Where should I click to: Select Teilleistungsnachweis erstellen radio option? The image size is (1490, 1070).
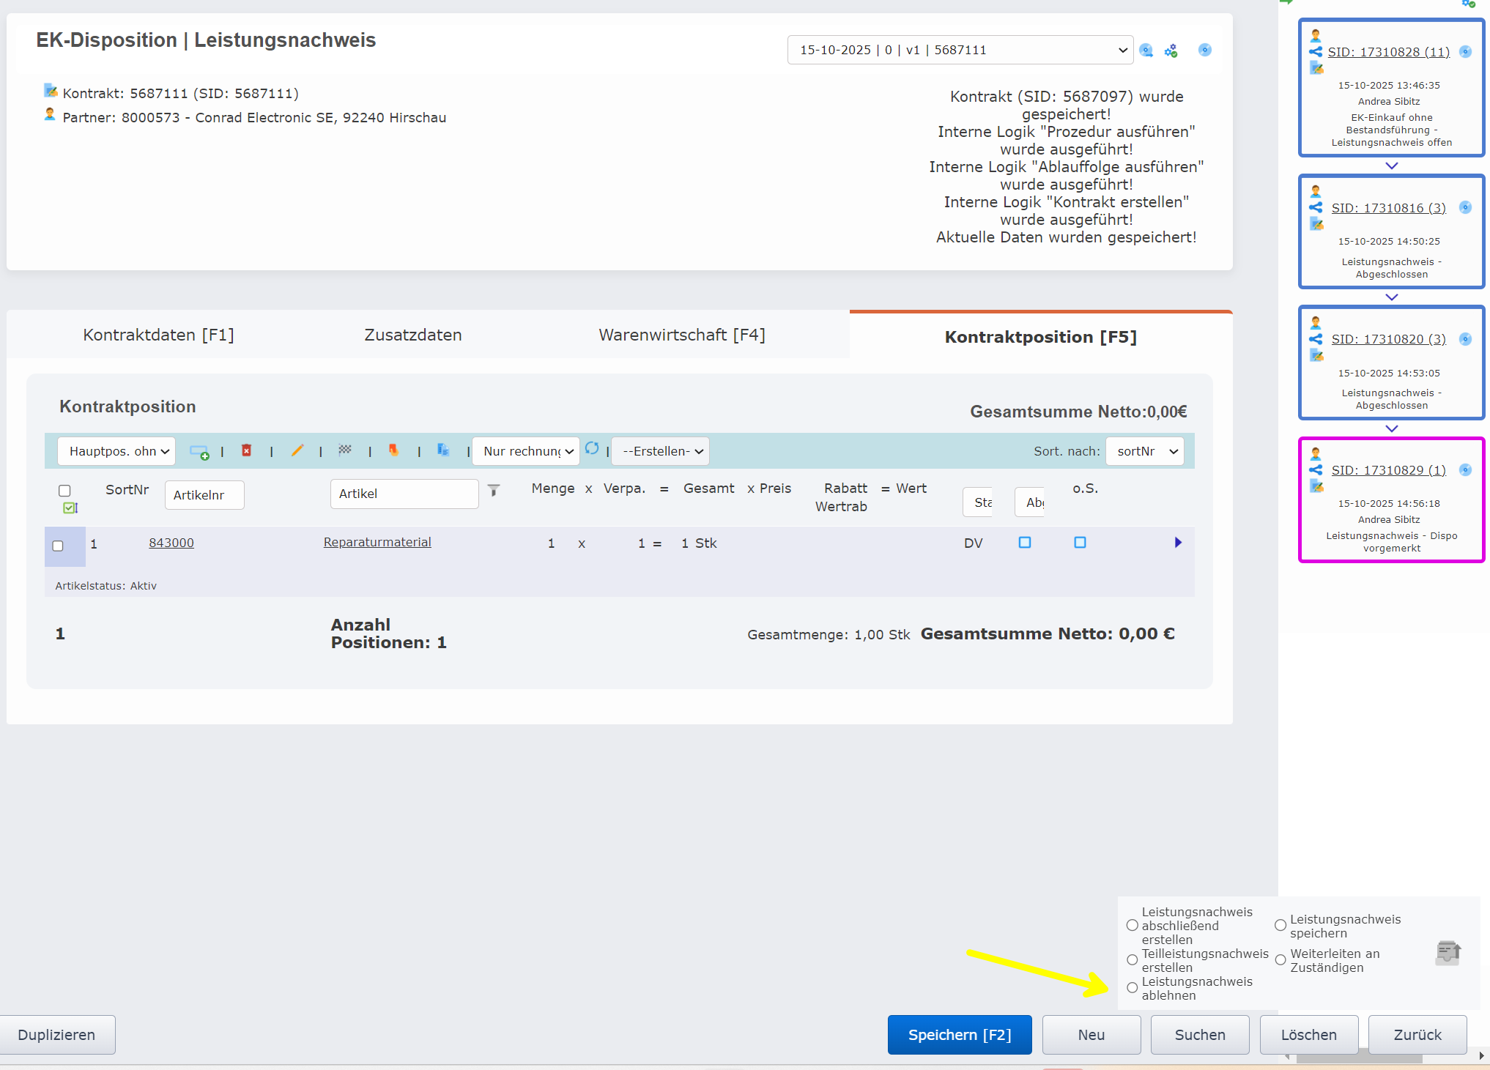pos(1133,960)
